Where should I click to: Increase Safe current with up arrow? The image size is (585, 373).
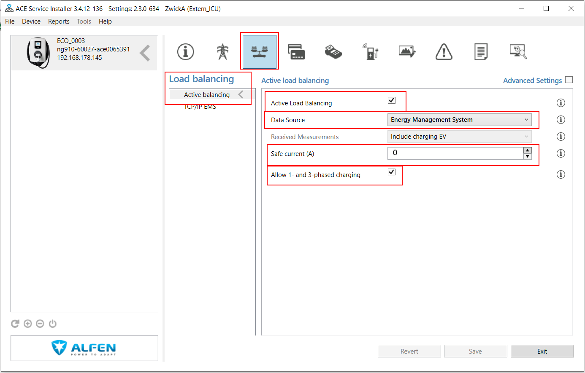click(528, 150)
